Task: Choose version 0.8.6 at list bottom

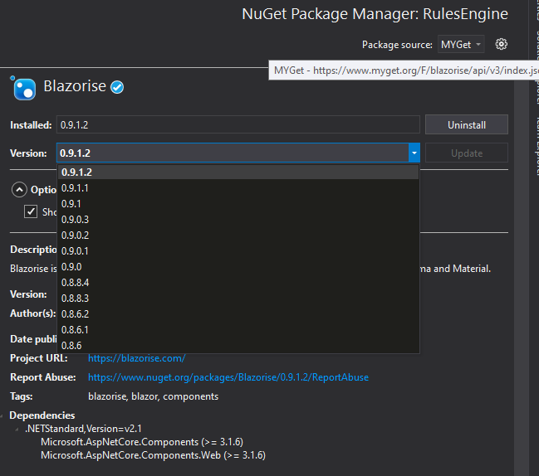Action: tap(238, 345)
